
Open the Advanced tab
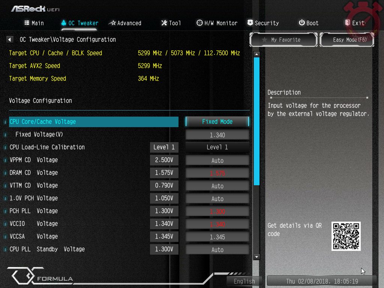click(x=125, y=23)
